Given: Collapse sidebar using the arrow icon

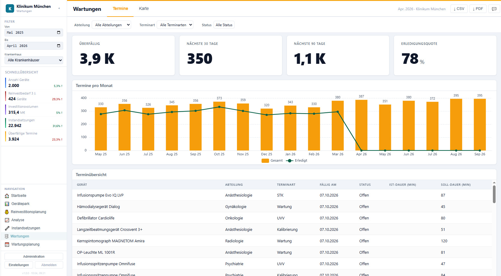Looking at the screenshot, I should tap(59, 8).
